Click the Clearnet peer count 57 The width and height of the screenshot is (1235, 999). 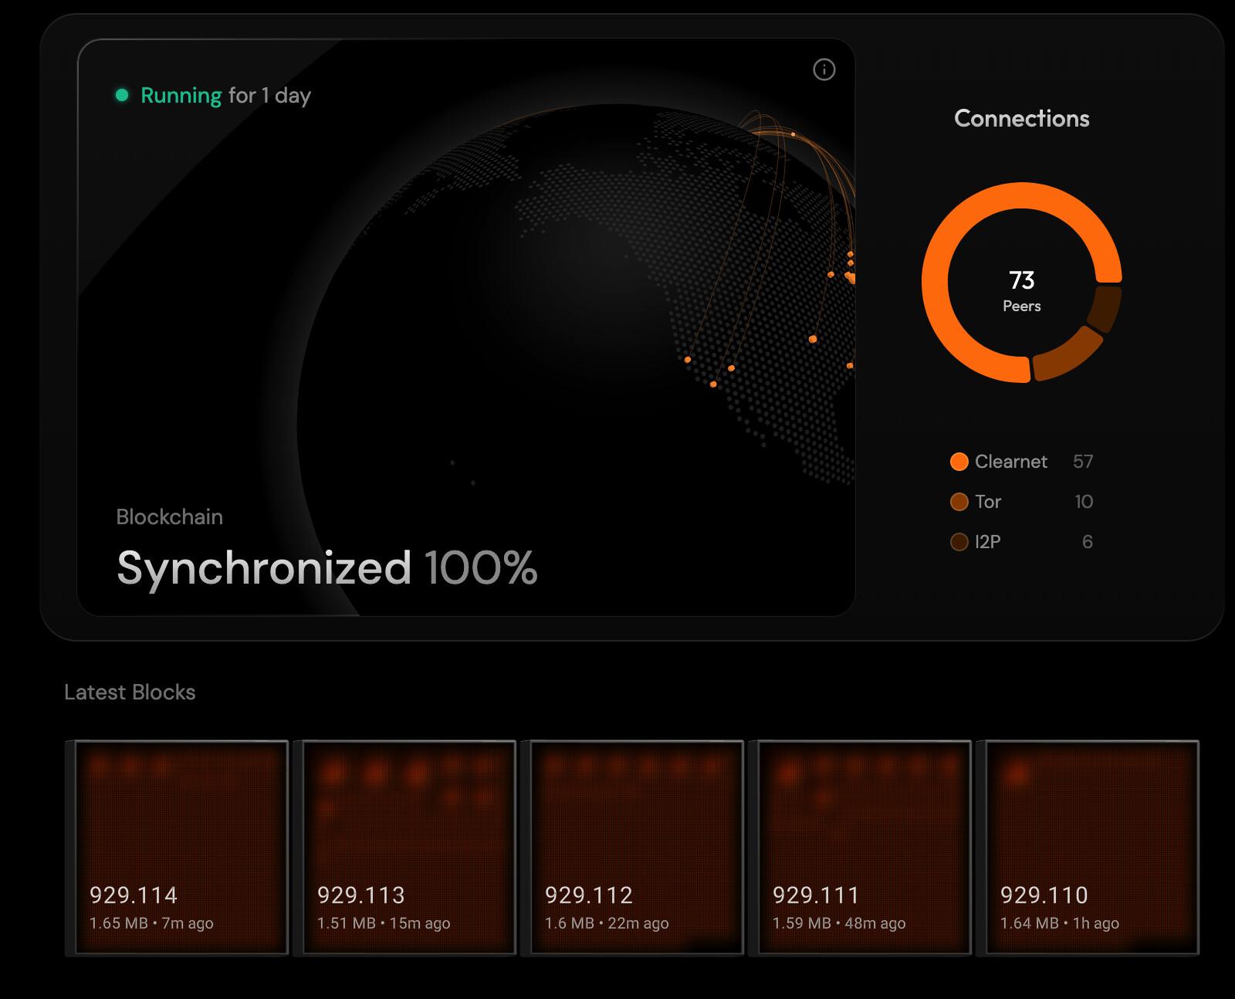pyautogui.click(x=1083, y=462)
